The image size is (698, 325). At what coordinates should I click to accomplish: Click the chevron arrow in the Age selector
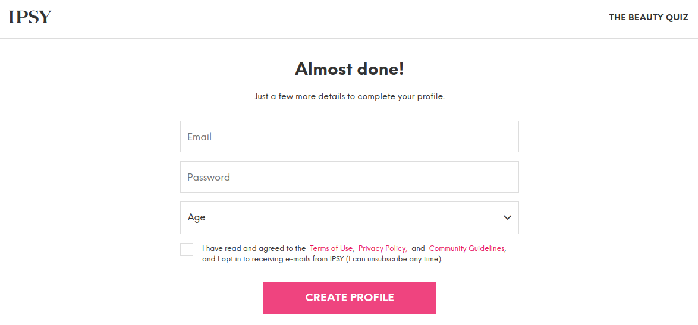point(508,217)
